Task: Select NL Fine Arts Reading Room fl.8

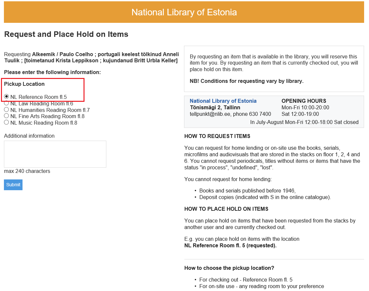Action: point(6,116)
